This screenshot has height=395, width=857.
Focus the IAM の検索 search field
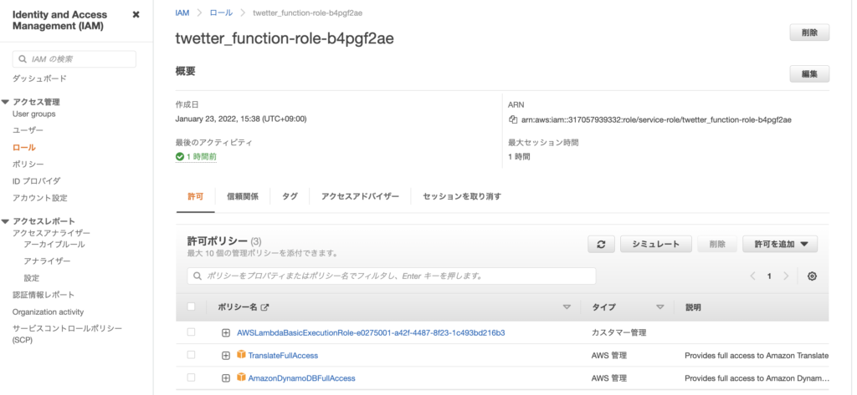(74, 59)
